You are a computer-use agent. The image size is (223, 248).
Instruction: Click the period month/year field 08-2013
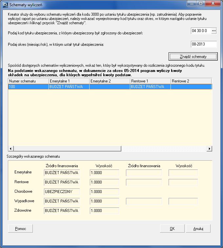pyautogui.click(x=203, y=44)
